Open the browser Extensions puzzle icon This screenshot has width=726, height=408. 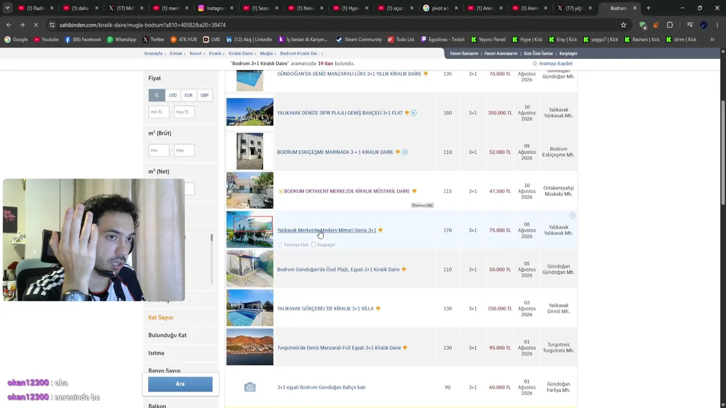tap(669, 25)
